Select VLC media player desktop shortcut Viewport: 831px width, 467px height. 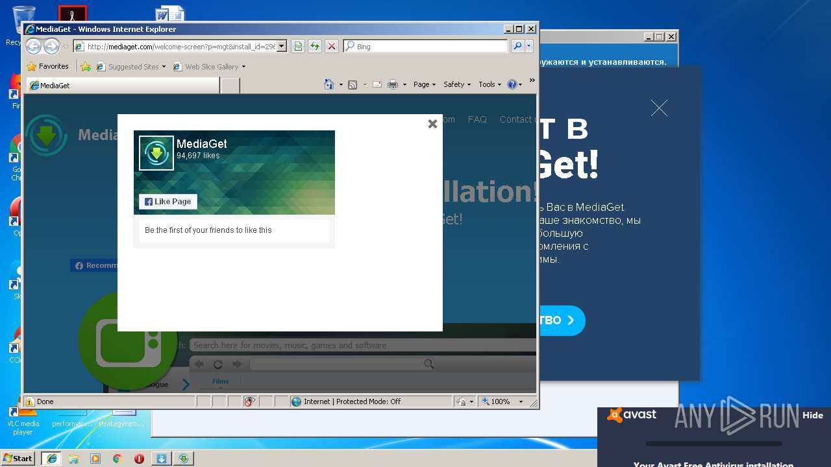click(23, 420)
